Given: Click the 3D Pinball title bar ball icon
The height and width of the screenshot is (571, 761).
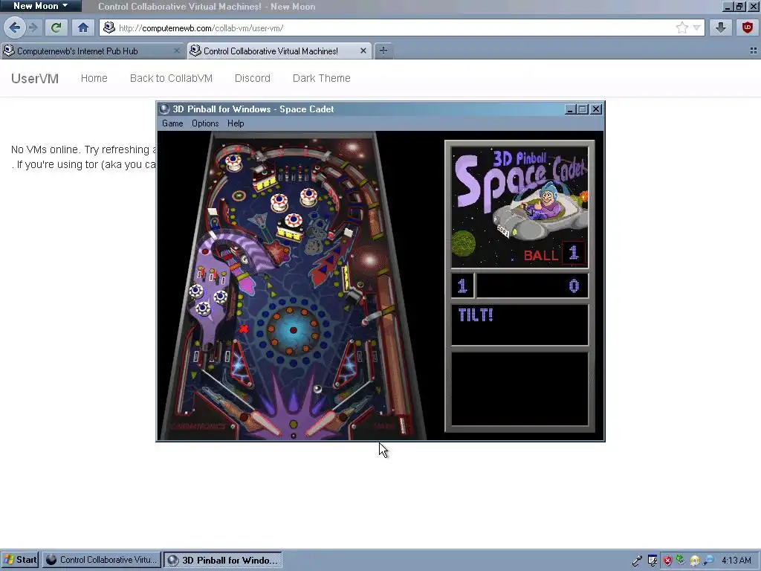Looking at the screenshot, I should 164,109.
